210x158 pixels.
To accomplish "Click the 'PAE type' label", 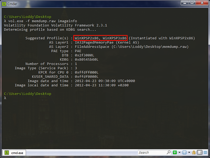I will pos(60,51).
